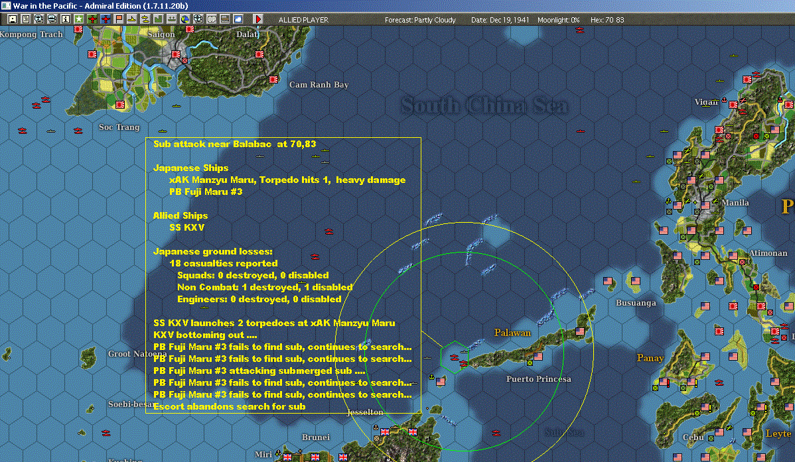The width and height of the screenshot is (795, 462).
Task: Click the 'KXV bottoming out' report line
Action: (205, 335)
